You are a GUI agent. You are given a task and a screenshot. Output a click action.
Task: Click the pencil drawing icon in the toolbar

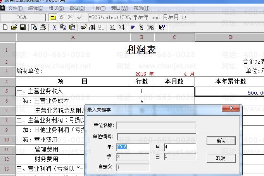[83, 27]
